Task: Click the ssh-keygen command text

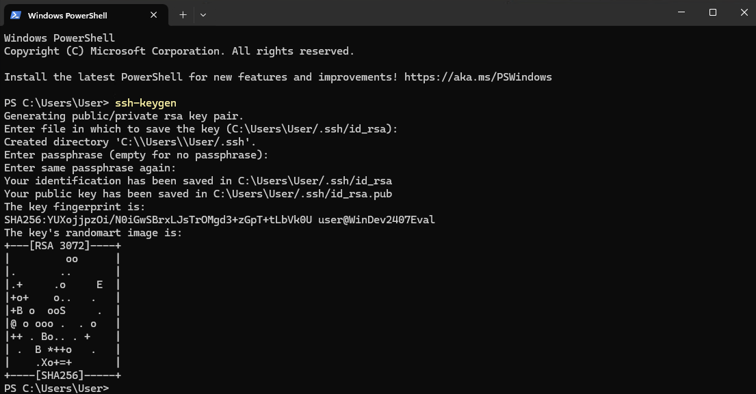Action: click(x=146, y=103)
